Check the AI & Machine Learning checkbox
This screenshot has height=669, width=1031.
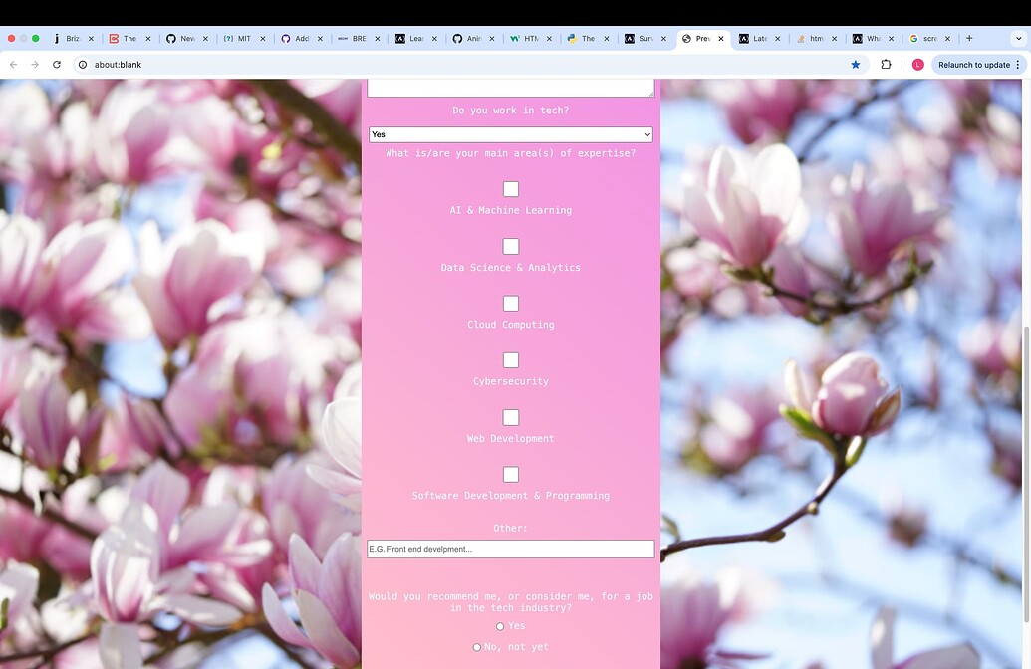pyautogui.click(x=511, y=189)
